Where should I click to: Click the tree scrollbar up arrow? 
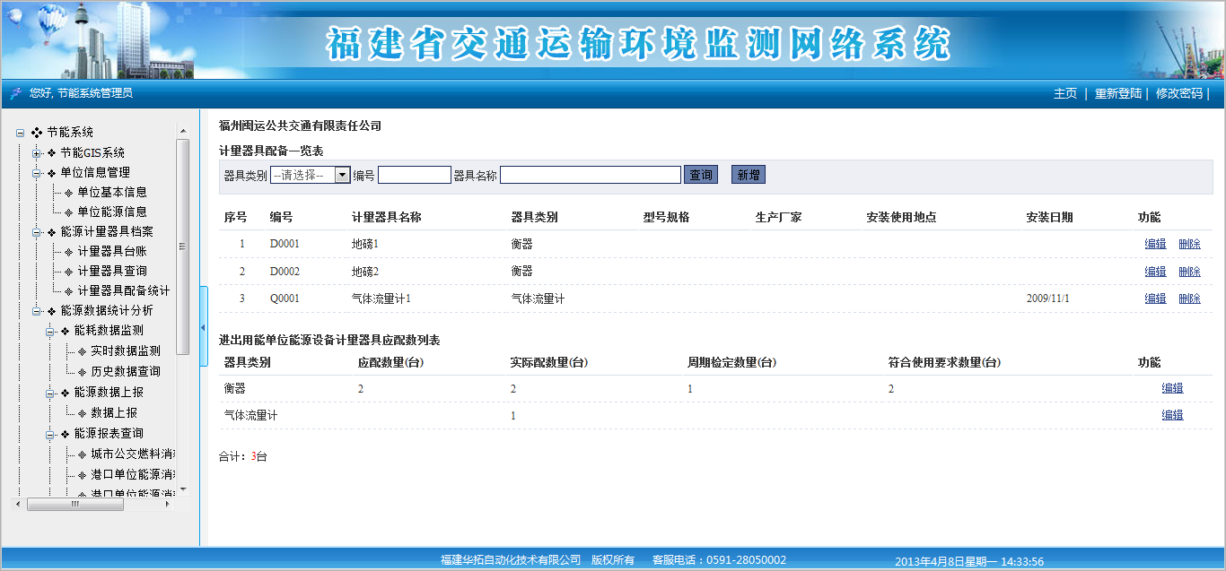[x=183, y=131]
